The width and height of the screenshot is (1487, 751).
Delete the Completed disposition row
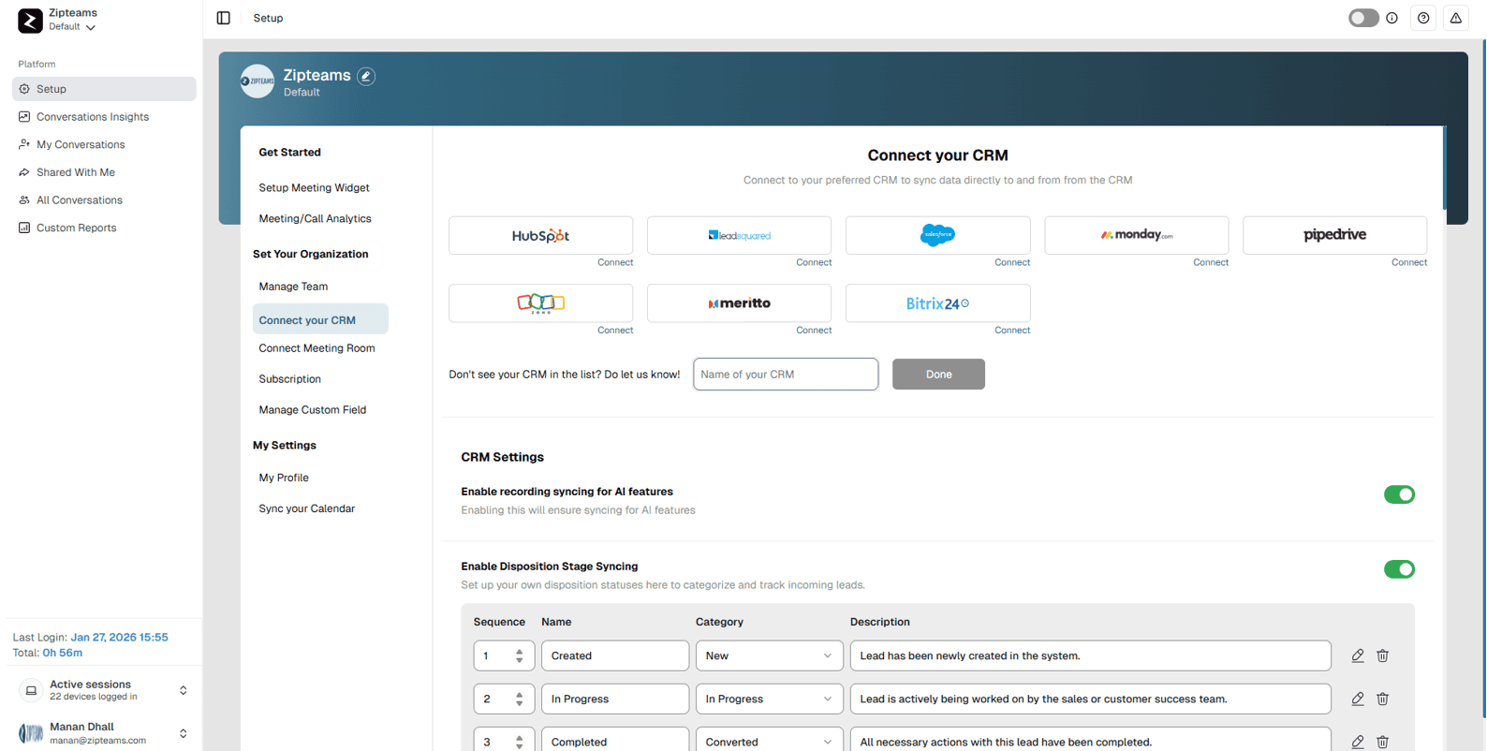(x=1382, y=742)
